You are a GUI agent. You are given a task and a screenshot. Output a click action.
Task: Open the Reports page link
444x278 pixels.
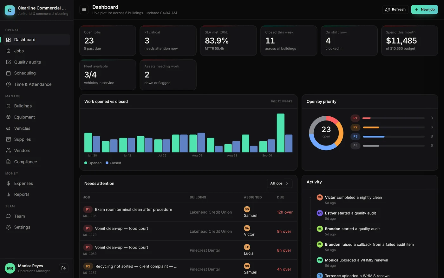[36, 194]
